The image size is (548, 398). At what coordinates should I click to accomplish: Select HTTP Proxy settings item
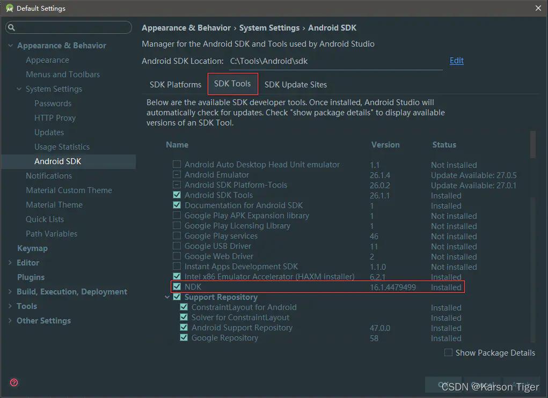[55, 118]
